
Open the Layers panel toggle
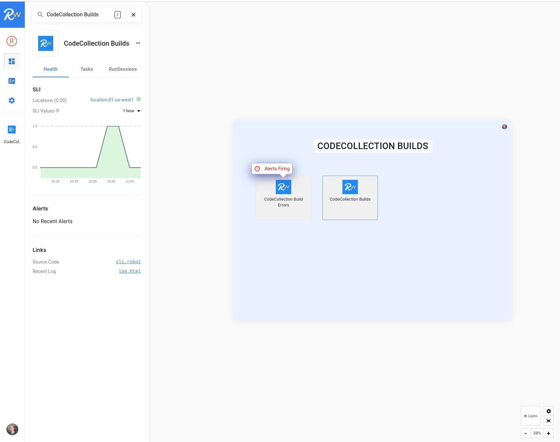[531, 416]
